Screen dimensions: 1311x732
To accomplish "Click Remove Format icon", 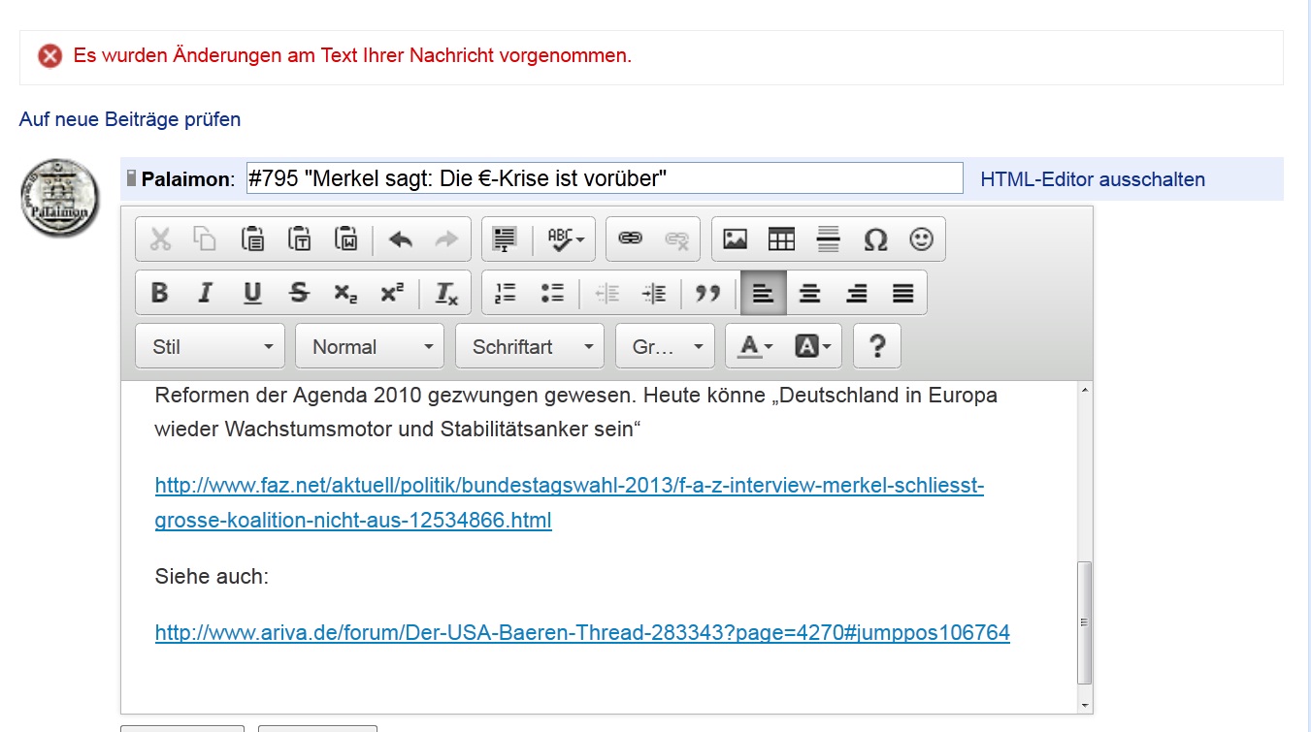I will (x=445, y=293).
